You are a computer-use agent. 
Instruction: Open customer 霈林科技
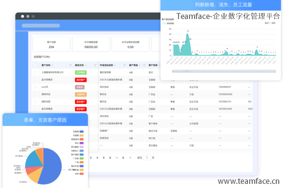(x=46, y=94)
